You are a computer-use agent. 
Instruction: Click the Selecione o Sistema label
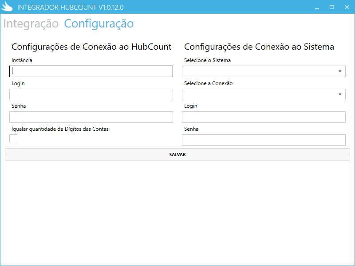click(x=207, y=60)
